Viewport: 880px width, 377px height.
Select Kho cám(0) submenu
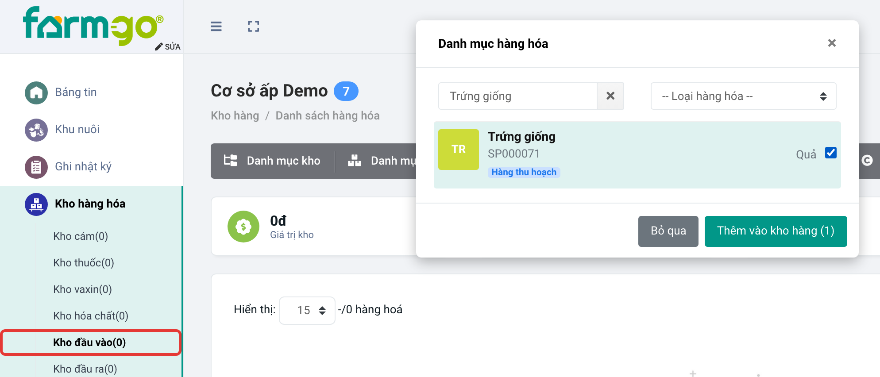click(x=81, y=236)
